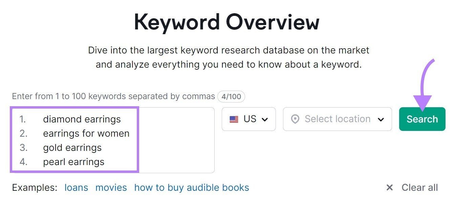The image size is (455, 206).
Task: Expand the location picker next to US
Action: tap(337, 119)
